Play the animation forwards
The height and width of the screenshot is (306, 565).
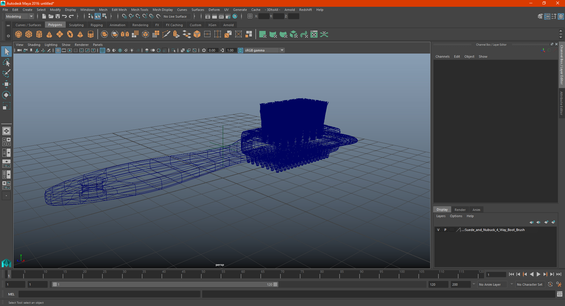click(539, 274)
